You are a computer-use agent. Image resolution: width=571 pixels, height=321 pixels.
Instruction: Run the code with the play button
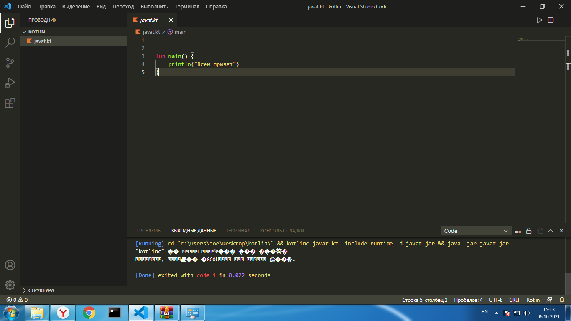click(540, 20)
